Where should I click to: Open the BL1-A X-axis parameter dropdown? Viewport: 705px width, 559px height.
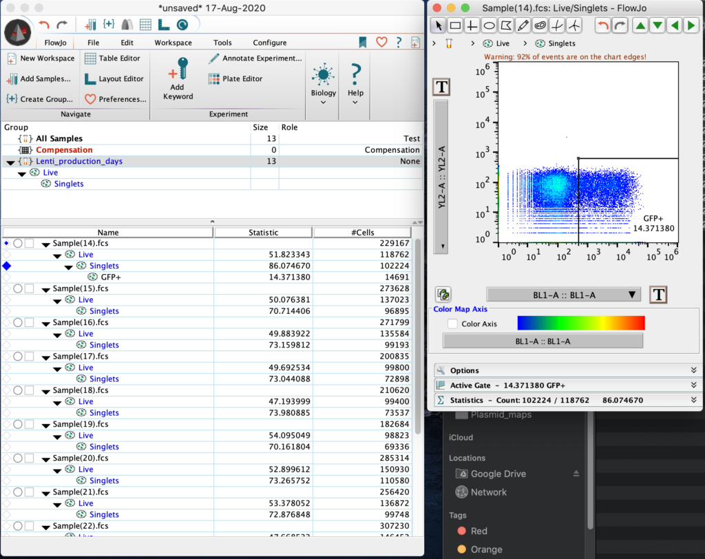click(x=564, y=295)
